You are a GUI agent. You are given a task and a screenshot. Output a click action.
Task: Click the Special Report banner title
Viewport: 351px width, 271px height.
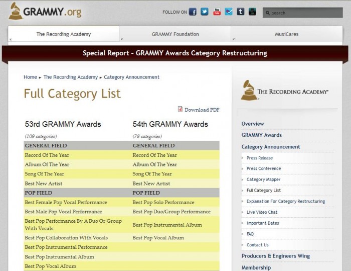pyautogui.click(x=175, y=53)
